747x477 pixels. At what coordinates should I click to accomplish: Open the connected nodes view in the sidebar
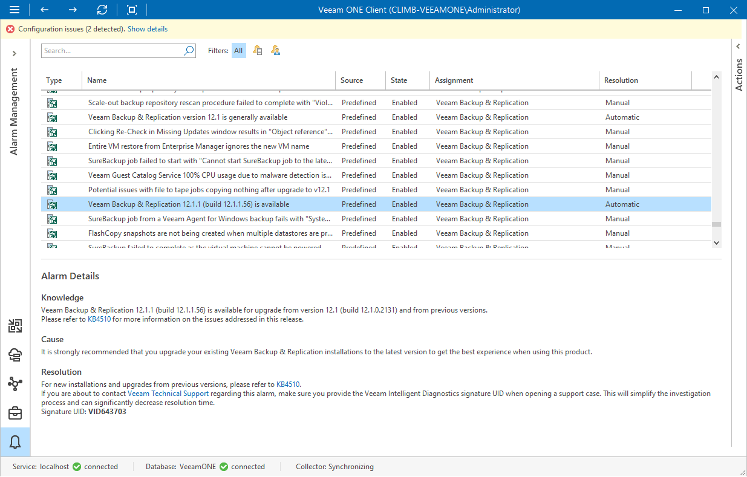(x=15, y=384)
